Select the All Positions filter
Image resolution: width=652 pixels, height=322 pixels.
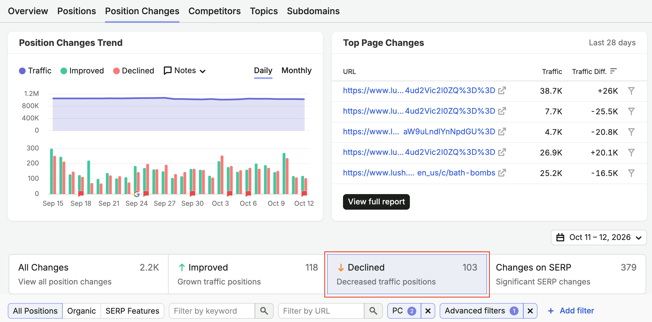35,311
